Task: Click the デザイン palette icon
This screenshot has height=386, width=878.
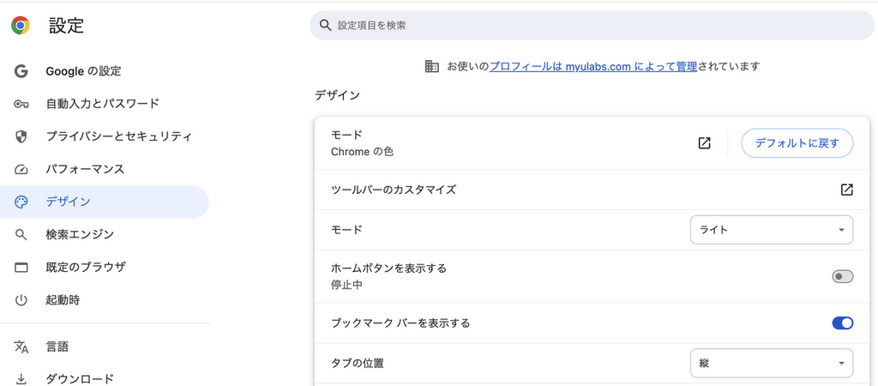Action: pos(21,202)
